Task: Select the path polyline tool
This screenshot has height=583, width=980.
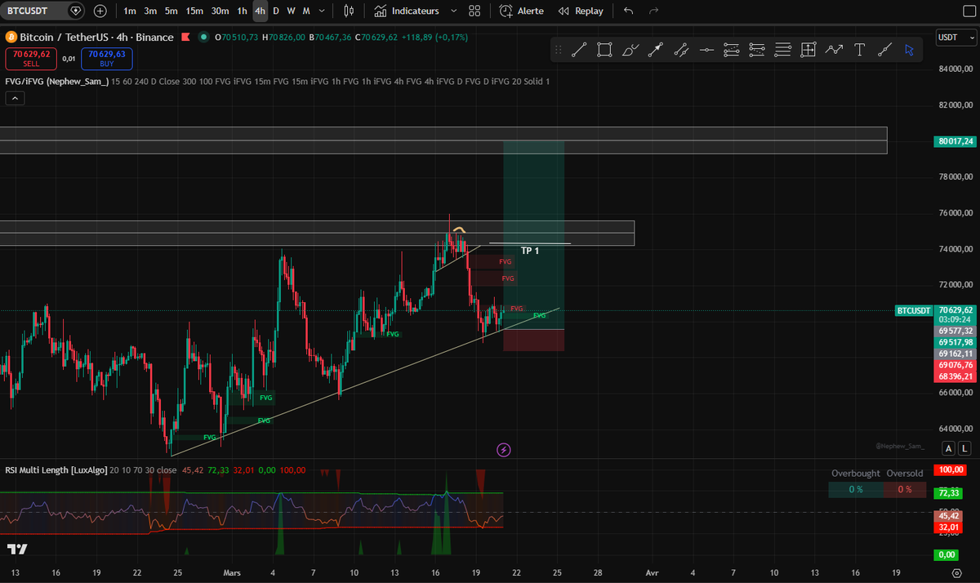Action: (834, 50)
